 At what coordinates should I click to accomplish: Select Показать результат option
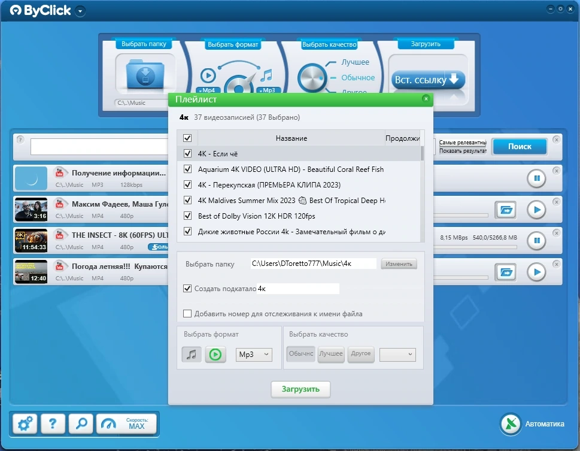pyautogui.click(x=462, y=151)
